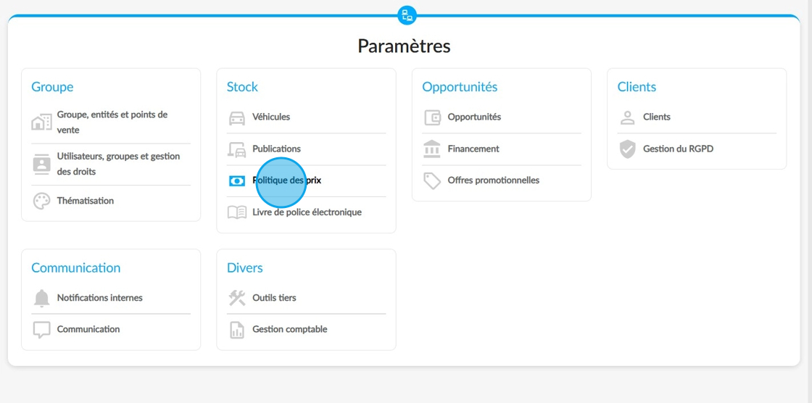Click the wallet icon beside Opportunités
The image size is (812, 403).
coord(432,117)
